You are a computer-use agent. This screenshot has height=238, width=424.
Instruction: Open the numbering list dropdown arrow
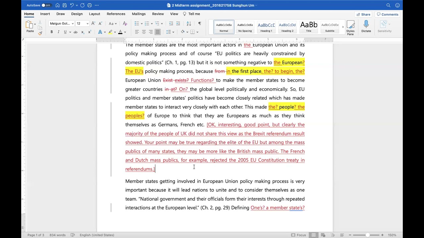(x=152, y=23)
